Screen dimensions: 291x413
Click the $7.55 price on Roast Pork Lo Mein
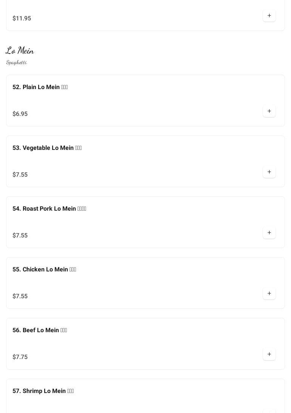coord(20,236)
